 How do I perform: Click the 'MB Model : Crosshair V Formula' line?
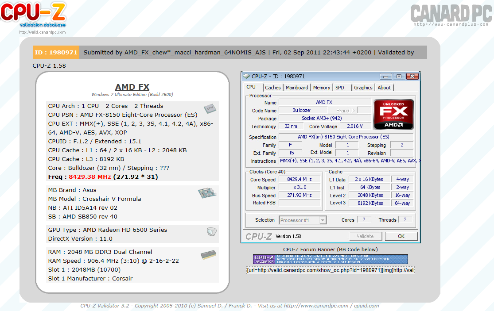pos(94,199)
